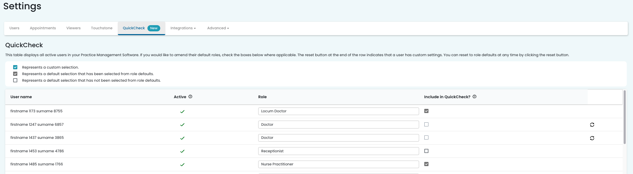Click the table's vertical scrollbar

pyautogui.click(x=624, y=117)
